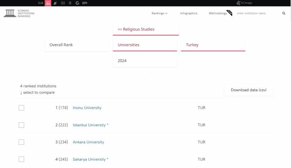Open the G portal icon

[77, 3]
